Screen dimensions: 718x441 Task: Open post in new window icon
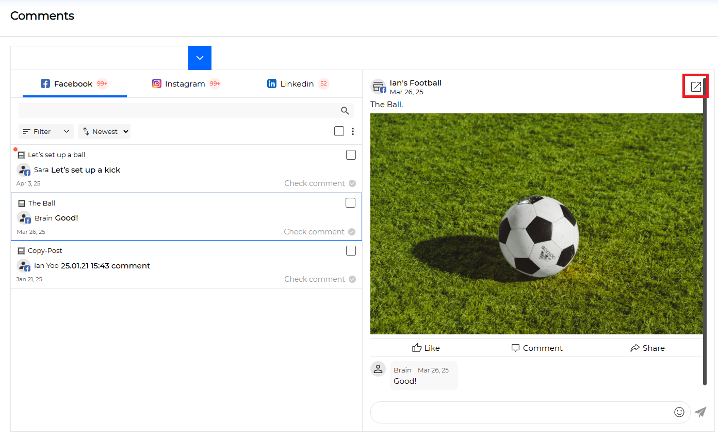696,86
